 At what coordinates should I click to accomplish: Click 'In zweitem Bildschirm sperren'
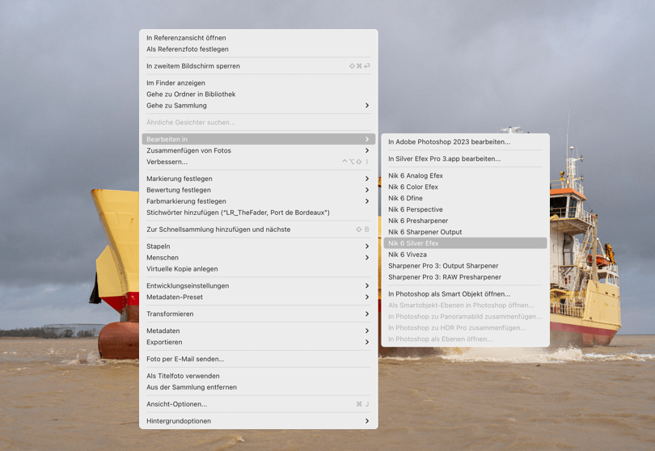pyautogui.click(x=258, y=66)
